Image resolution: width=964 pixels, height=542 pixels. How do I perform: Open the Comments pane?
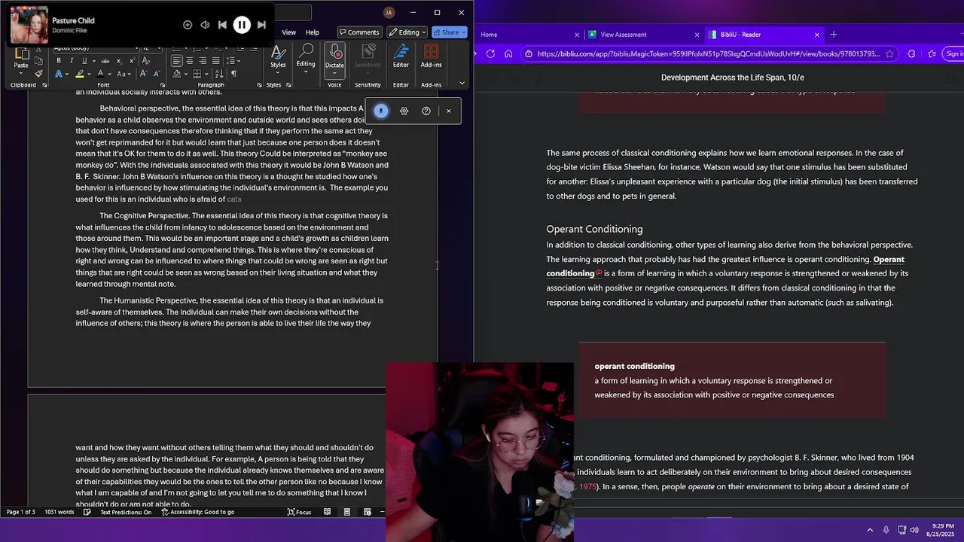[358, 32]
